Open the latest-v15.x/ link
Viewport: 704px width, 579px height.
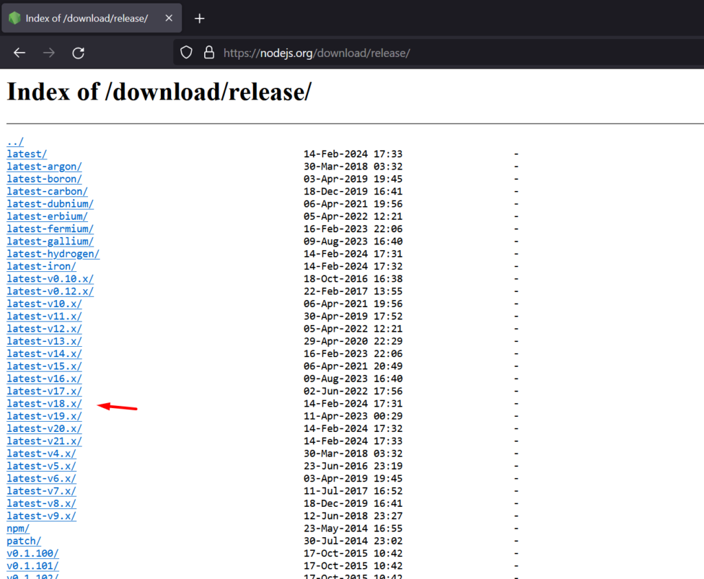pos(45,366)
